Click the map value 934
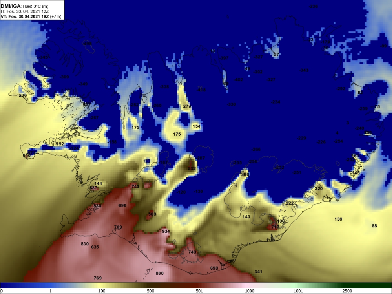The height and width of the screenshot is (294, 392). point(166,231)
